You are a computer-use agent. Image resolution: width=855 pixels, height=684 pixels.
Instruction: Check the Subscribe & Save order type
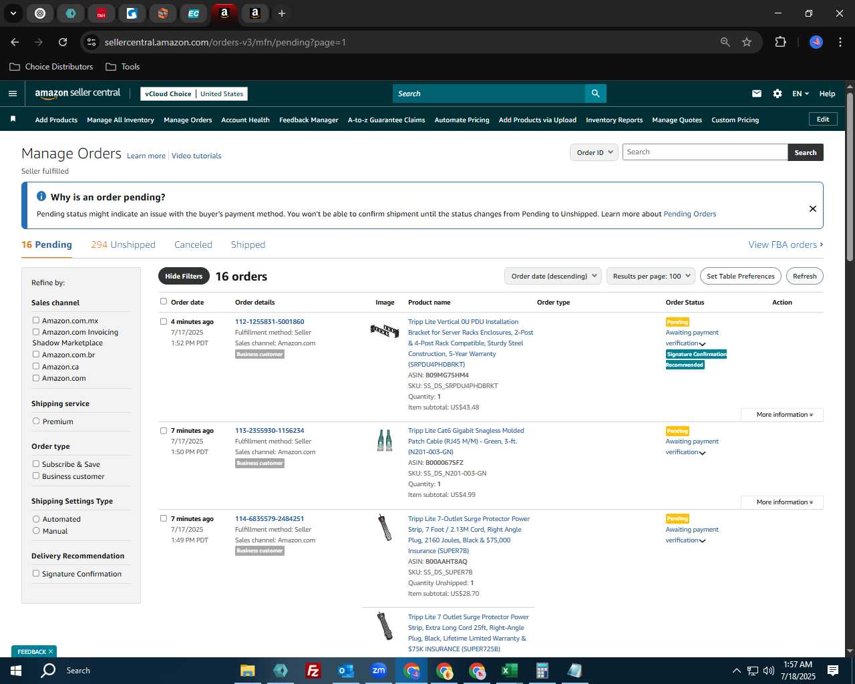[36, 464]
